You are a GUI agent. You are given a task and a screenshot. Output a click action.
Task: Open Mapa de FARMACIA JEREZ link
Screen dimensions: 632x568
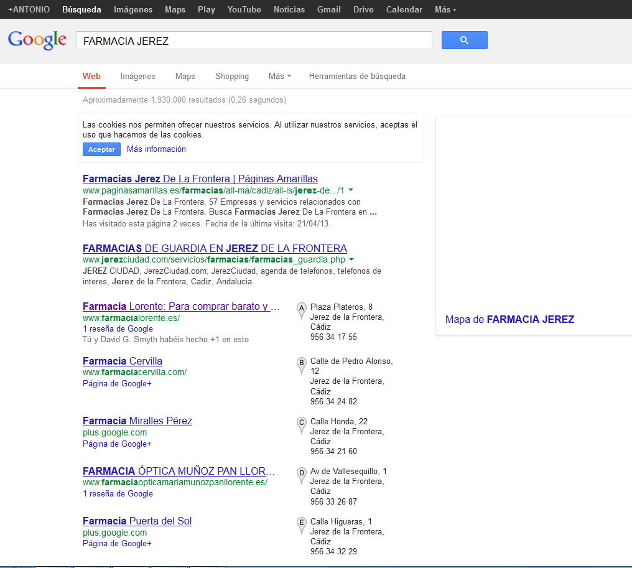pos(509,319)
